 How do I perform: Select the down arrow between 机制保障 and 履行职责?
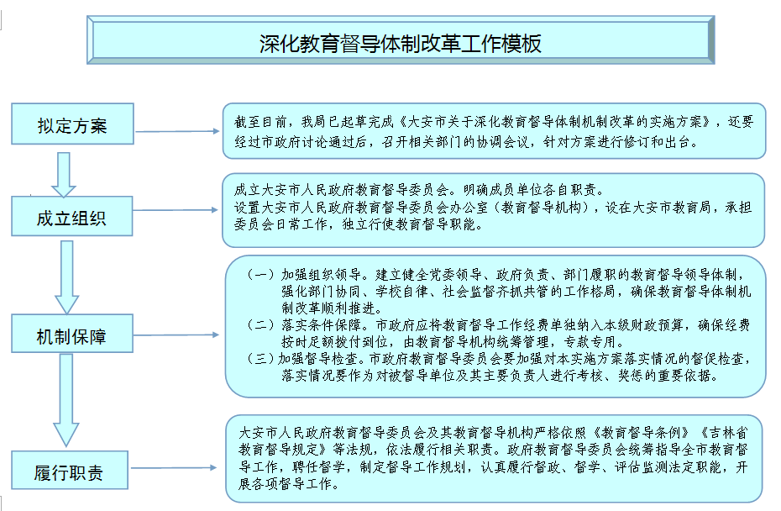(x=66, y=400)
